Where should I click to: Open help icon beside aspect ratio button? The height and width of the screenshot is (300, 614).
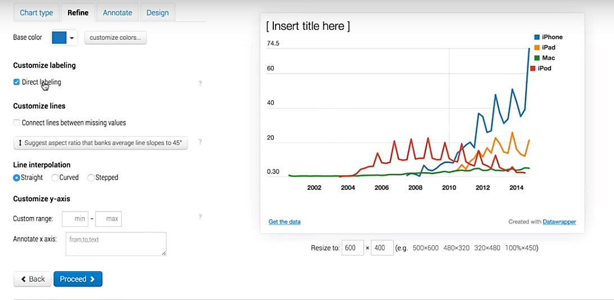pyautogui.click(x=200, y=142)
